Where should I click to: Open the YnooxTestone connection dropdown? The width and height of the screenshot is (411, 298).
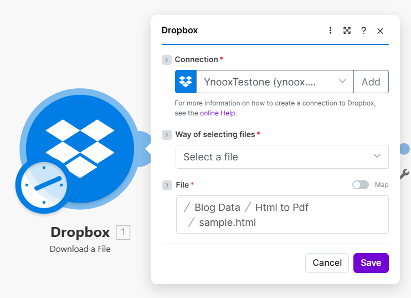tap(275, 82)
